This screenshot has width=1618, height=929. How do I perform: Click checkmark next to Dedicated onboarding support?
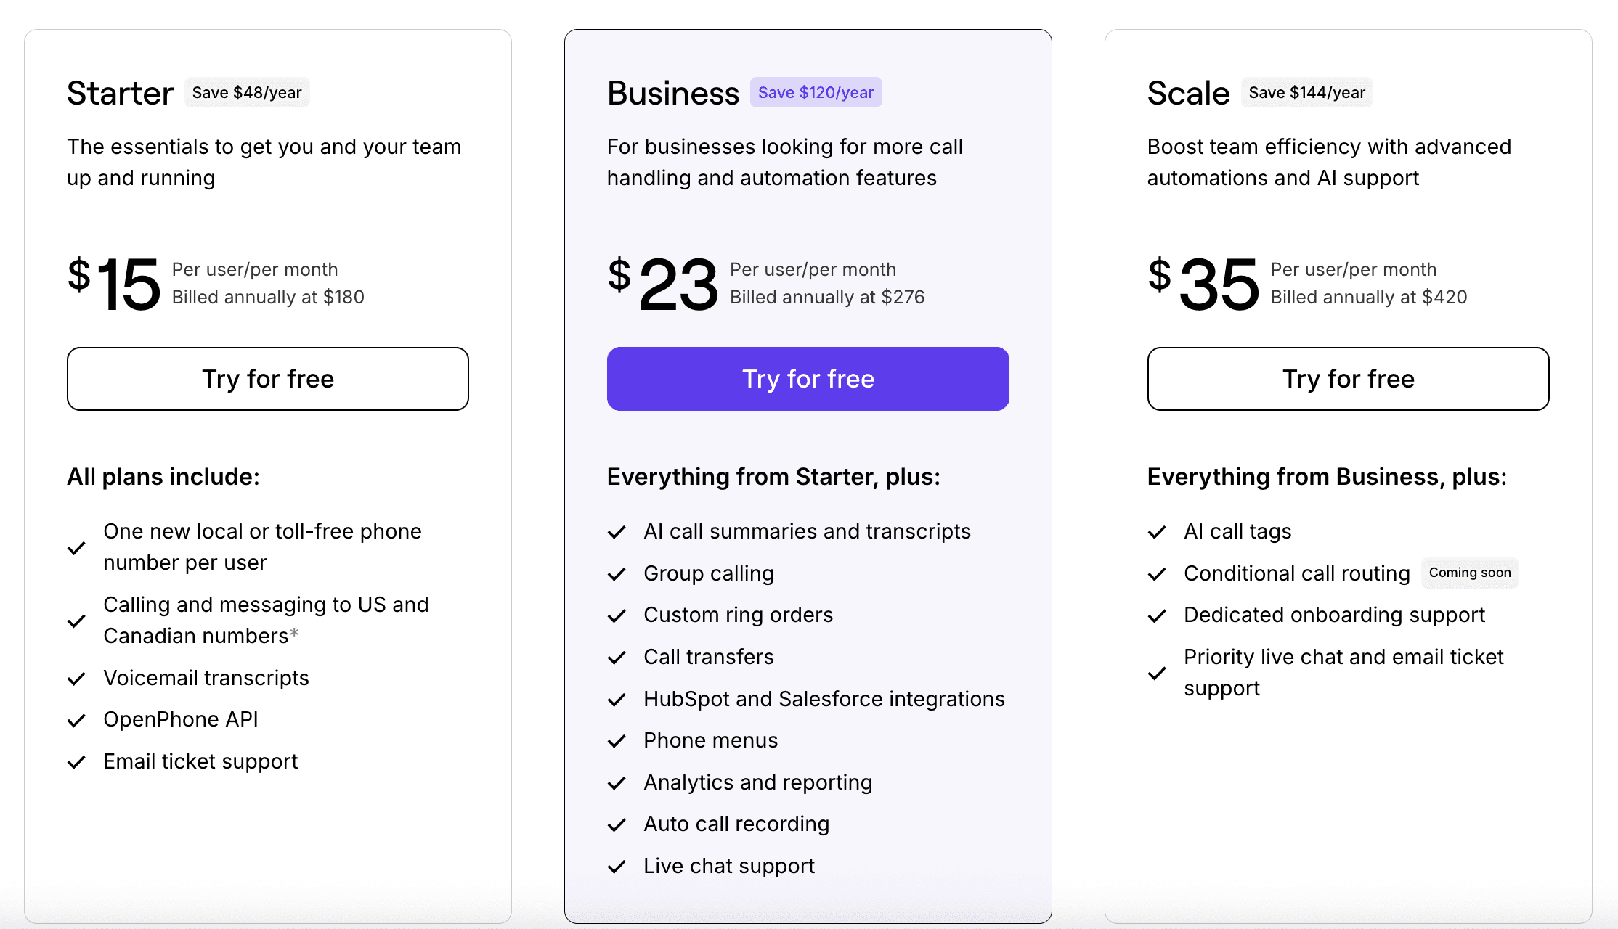click(1157, 615)
